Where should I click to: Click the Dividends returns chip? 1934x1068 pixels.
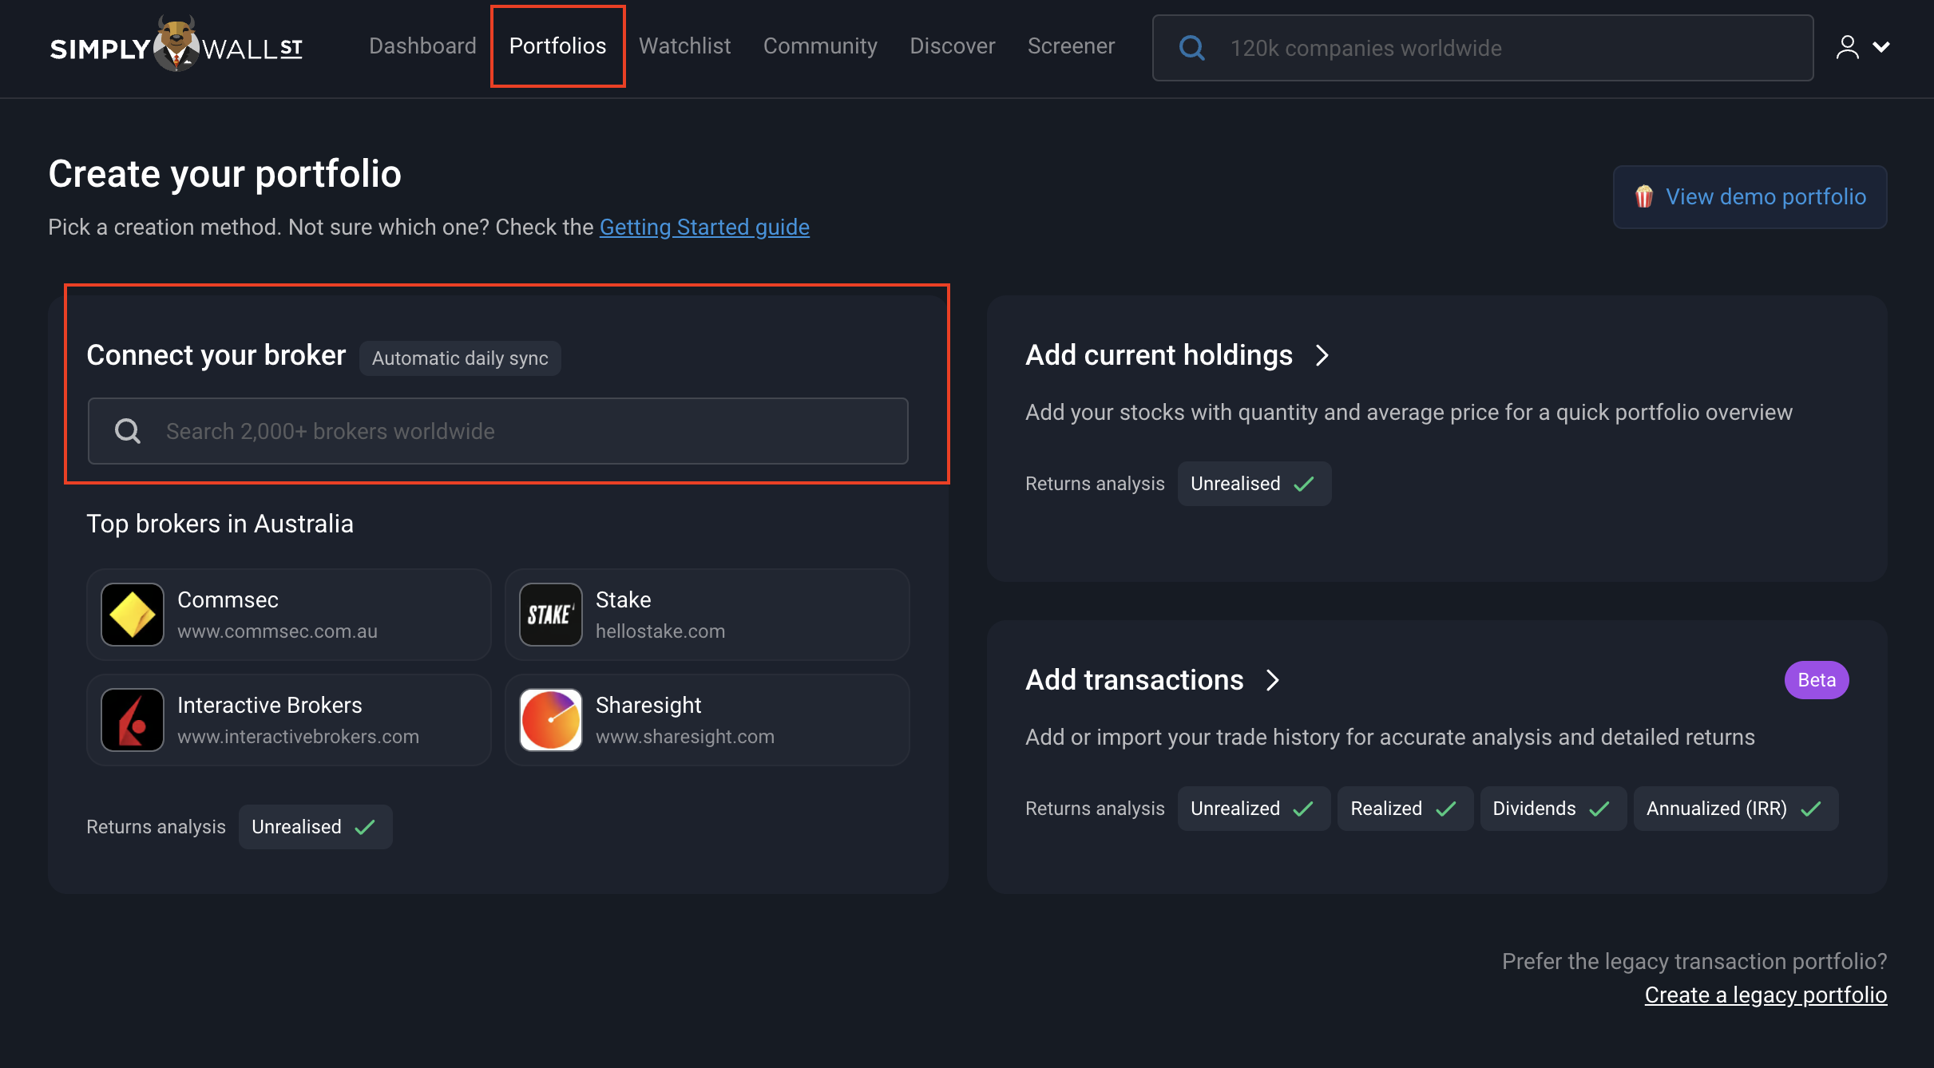coord(1553,809)
